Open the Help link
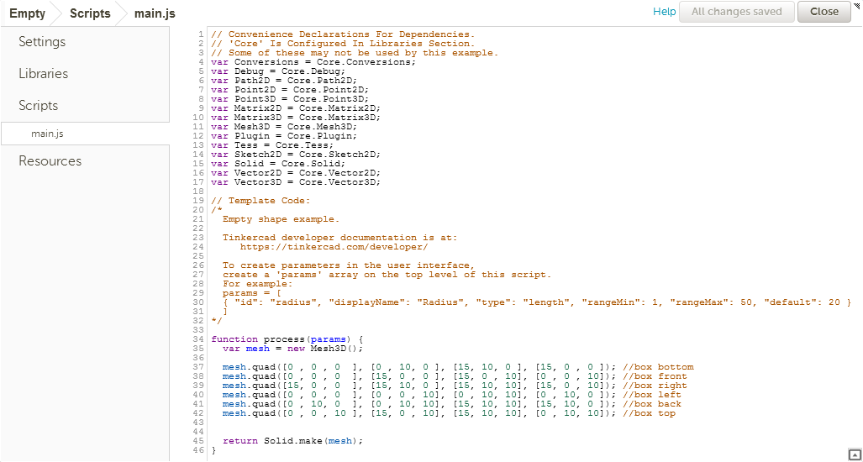Image resolution: width=863 pixels, height=462 pixels. pos(665,12)
